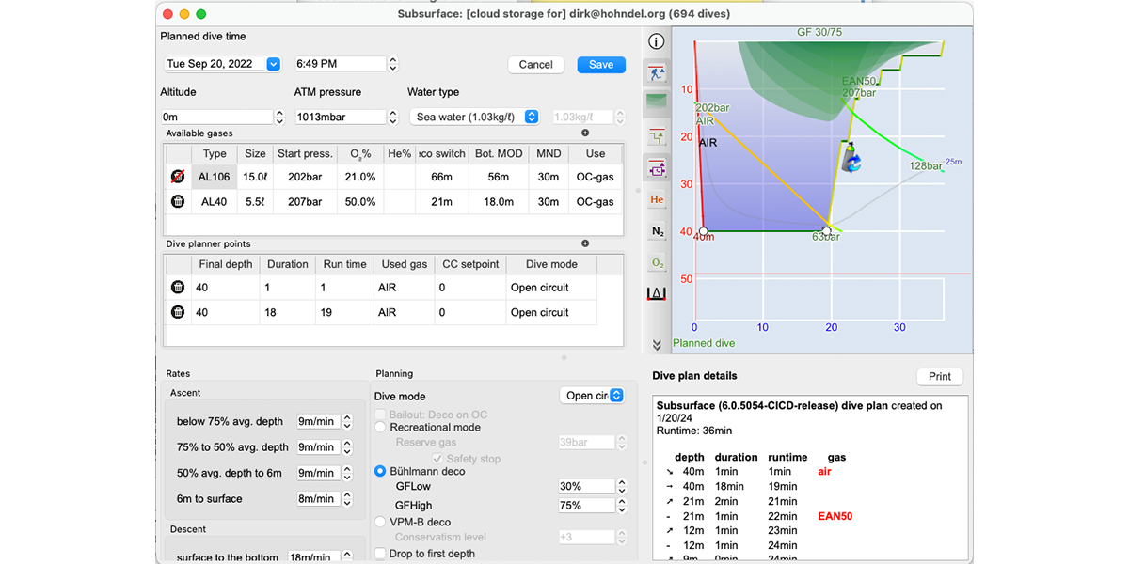The width and height of the screenshot is (1129, 564).
Task: Toggle the O₂ partial pressure graph icon
Action: pos(657,263)
